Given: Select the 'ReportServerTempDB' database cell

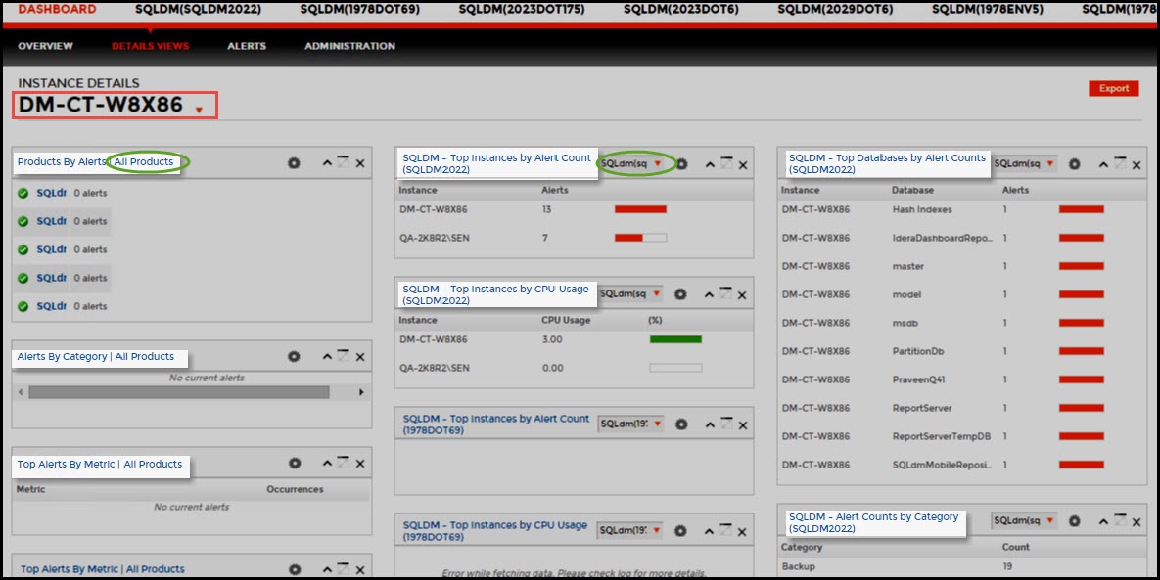Looking at the screenshot, I should pos(941,436).
